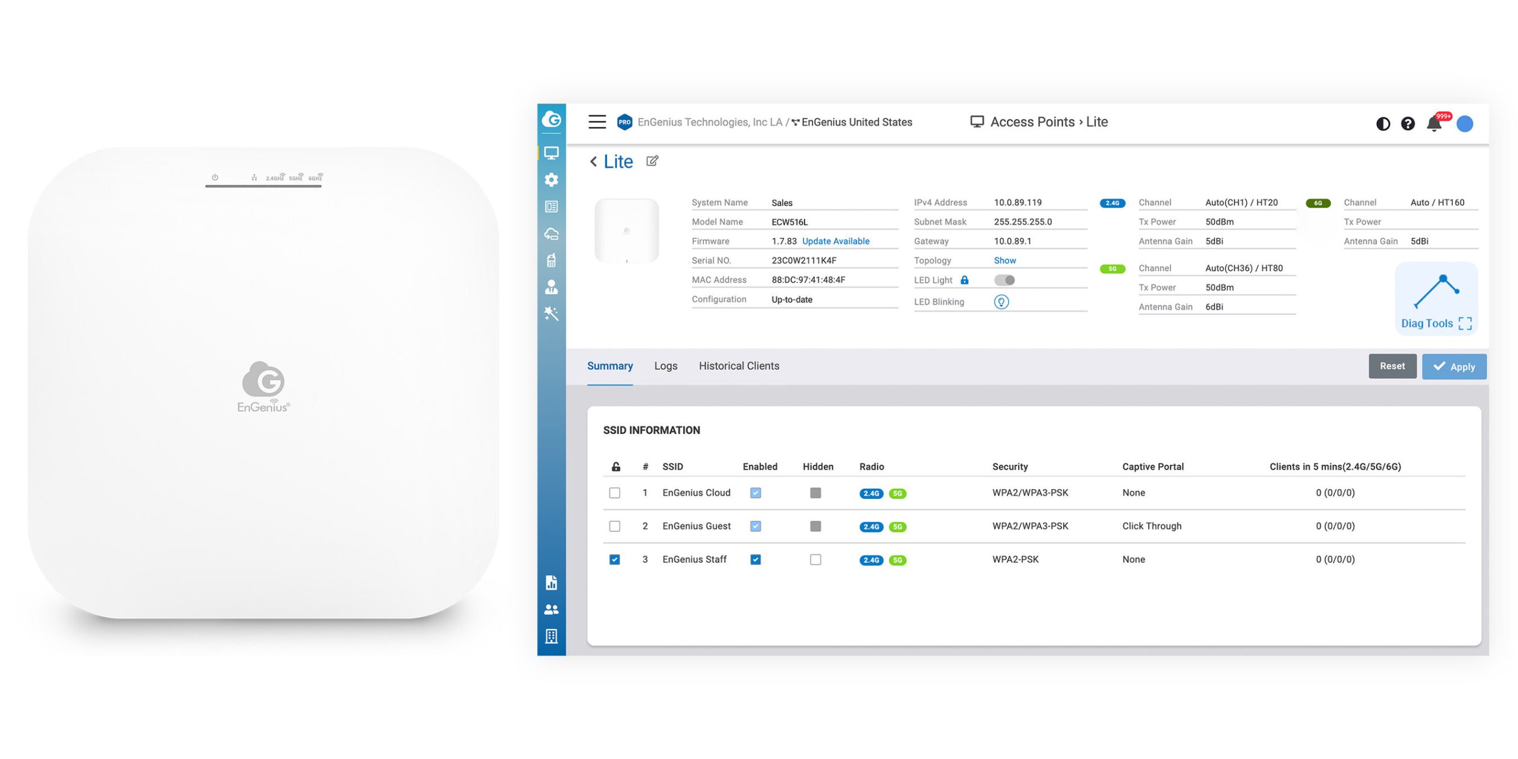Switch to the Logs tab
This screenshot has width=1518, height=759.
tap(665, 366)
